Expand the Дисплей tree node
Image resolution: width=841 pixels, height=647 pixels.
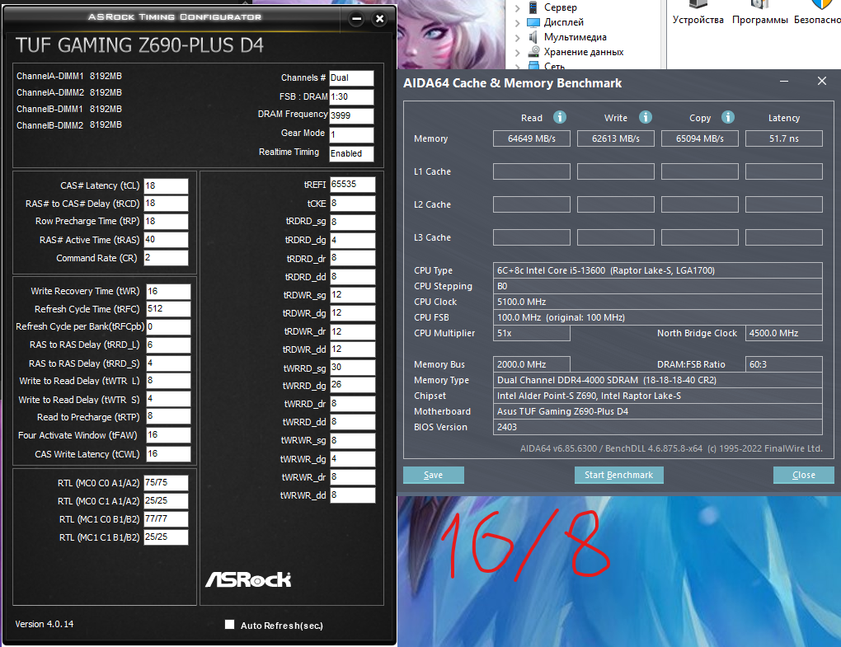(x=517, y=23)
